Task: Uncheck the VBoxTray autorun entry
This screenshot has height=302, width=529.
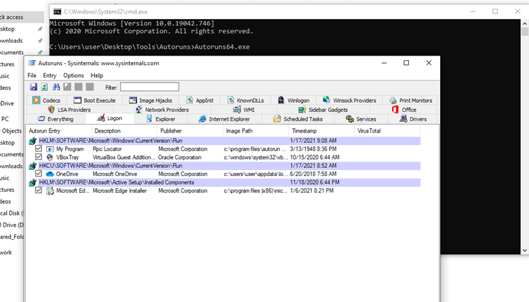Action: tap(39, 157)
